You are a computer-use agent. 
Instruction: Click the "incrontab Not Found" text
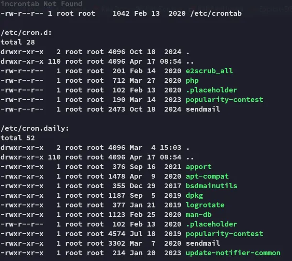tap(41, 4)
